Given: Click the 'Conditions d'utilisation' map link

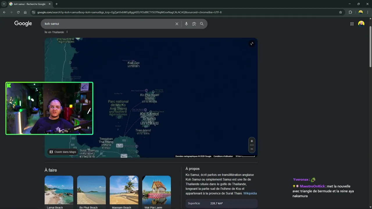Looking at the screenshot, I should (x=223, y=156).
